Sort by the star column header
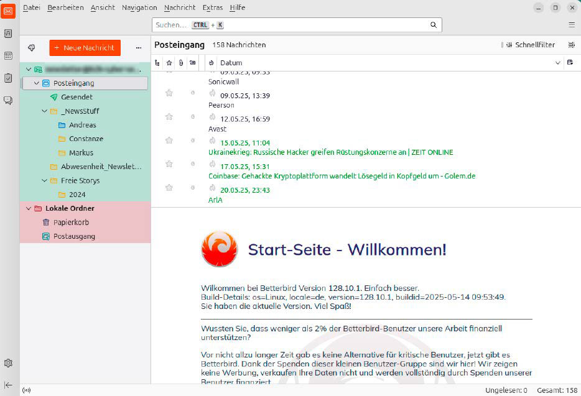The height and width of the screenshot is (396, 581). click(x=169, y=63)
